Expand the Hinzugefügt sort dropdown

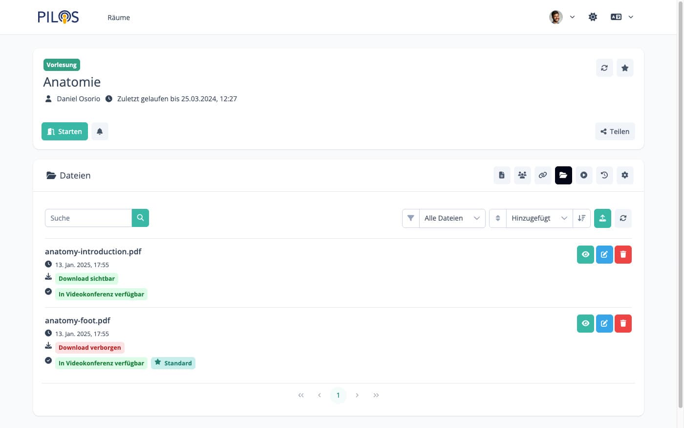(539, 218)
